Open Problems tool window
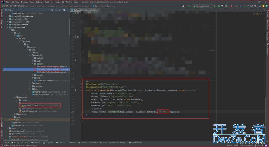Image resolution: width=269 pixels, height=147 pixels. [x=36, y=143]
